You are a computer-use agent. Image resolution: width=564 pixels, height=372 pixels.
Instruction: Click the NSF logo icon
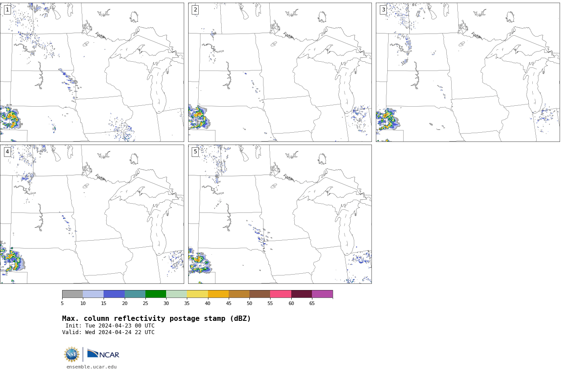[x=72, y=354]
